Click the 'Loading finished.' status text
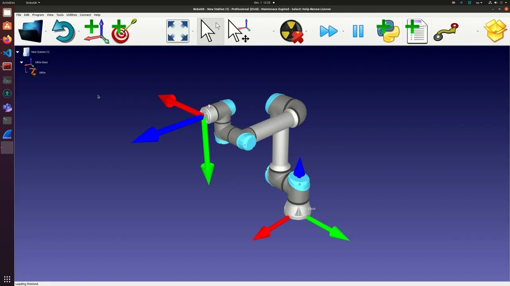510x286 pixels. click(27, 284)
